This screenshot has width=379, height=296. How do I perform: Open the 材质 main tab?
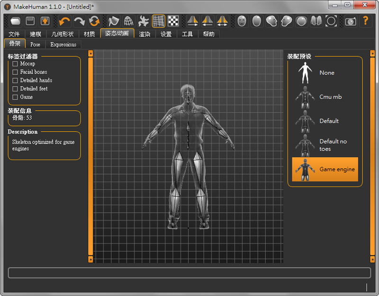pos(89,34)
